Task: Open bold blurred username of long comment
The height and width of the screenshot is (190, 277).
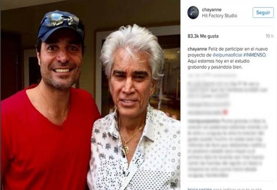Action: tap(203, 121)
